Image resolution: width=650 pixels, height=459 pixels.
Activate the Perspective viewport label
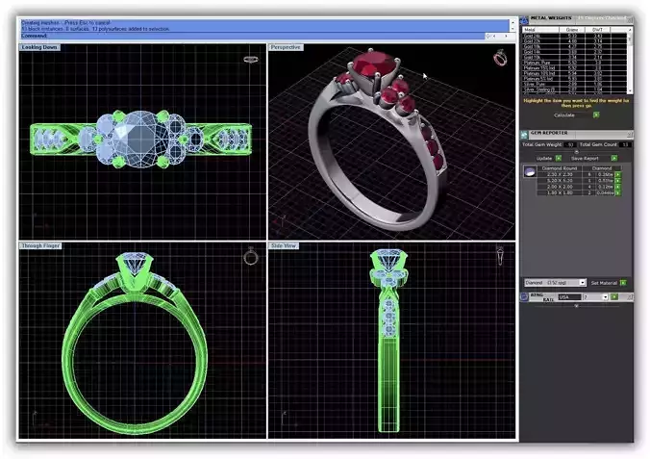[x=286, y=47]
